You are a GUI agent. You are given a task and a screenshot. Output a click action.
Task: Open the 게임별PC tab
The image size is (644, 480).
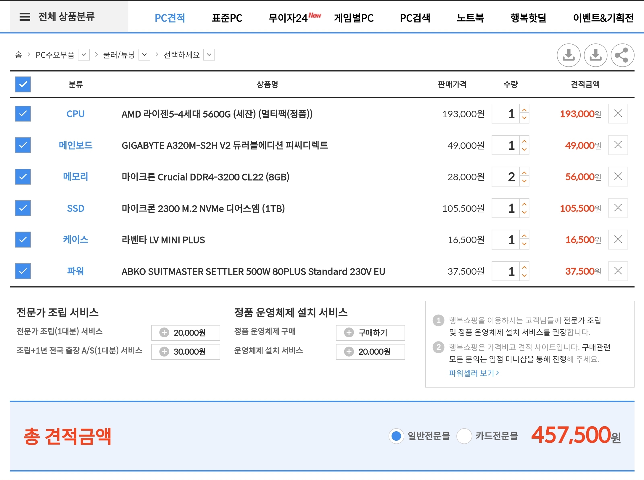coord(354,18)
